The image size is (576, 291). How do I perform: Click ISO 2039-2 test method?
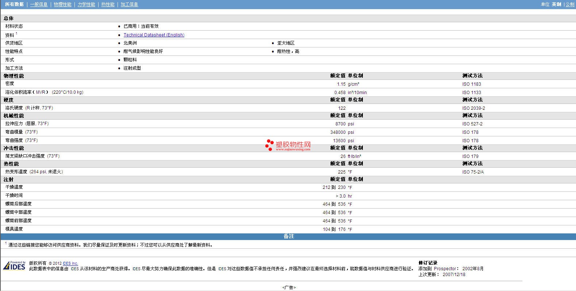click(473, 108)
